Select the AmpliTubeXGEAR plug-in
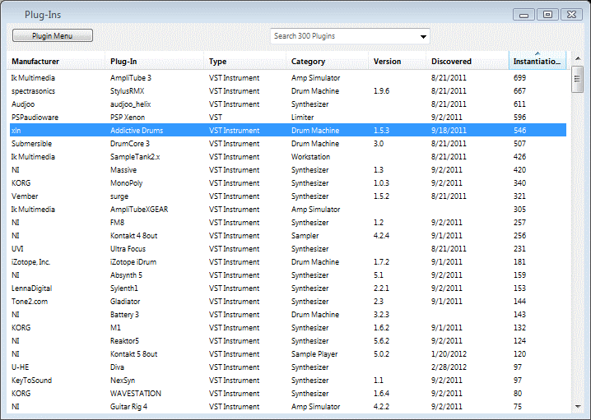Image resolution: width=591 pixels, height=420 pixels. (288, 210)
